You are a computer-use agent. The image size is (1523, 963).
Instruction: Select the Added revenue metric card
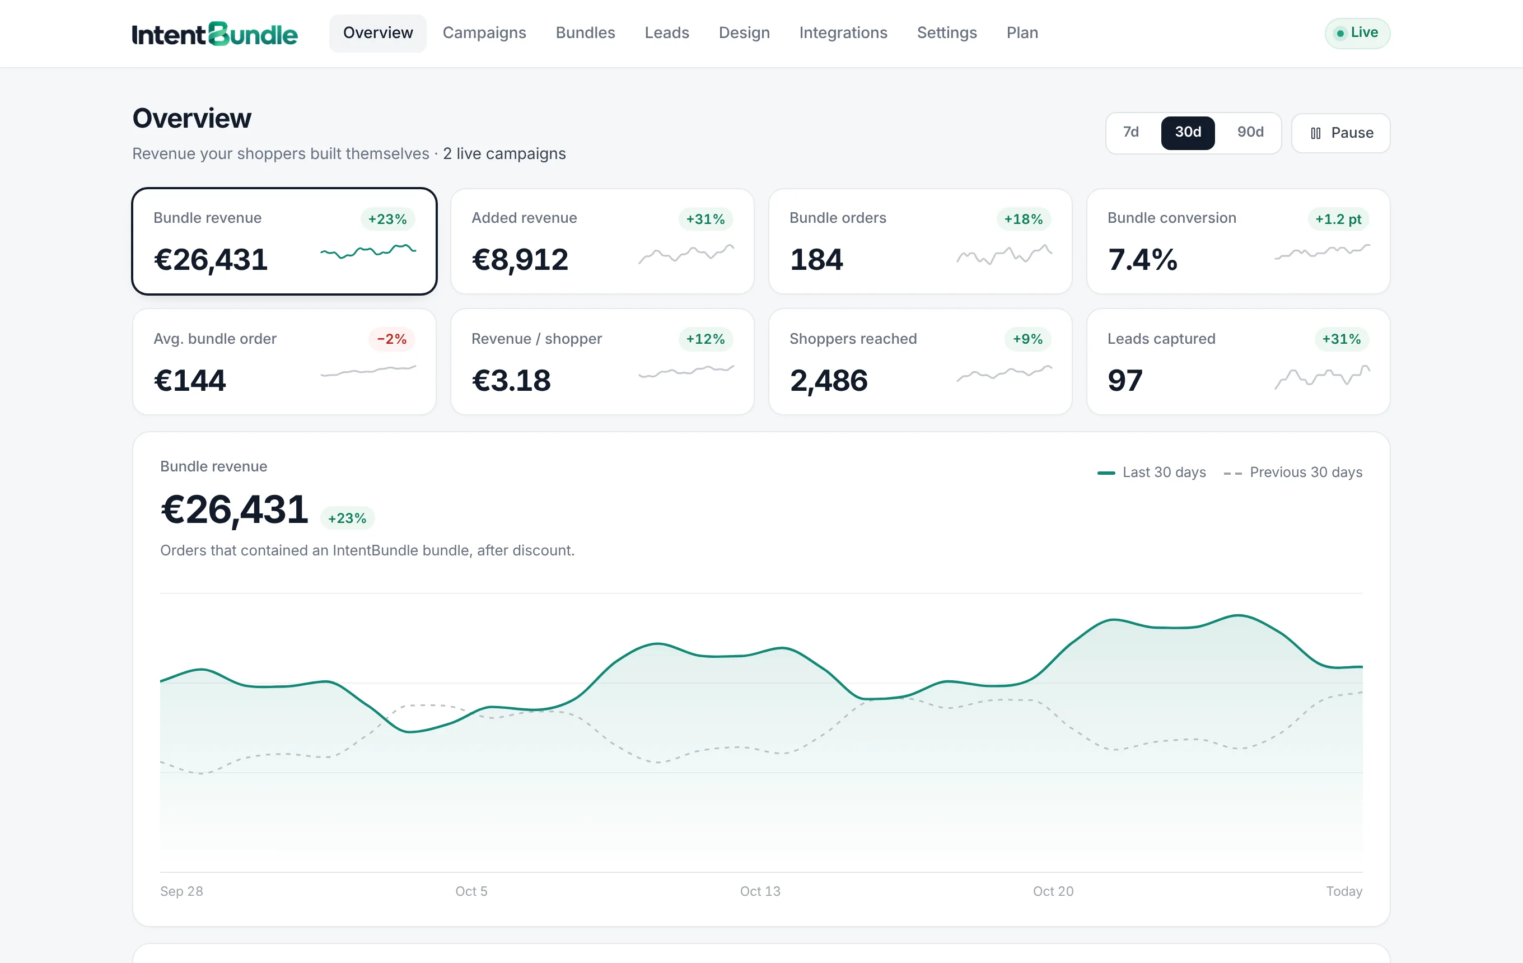click(x=602, y=241)
